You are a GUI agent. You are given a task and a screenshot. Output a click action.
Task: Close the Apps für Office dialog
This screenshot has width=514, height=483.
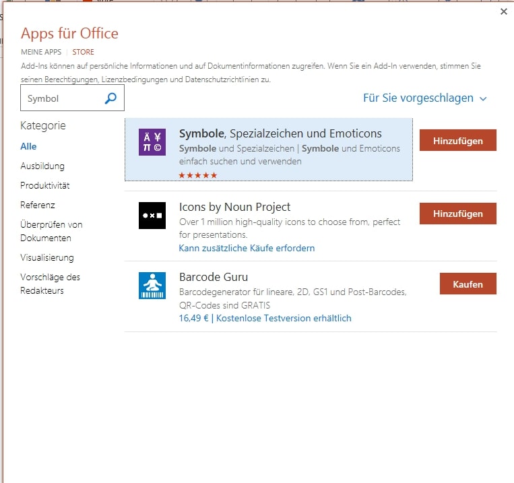click(x=503, y=11)
